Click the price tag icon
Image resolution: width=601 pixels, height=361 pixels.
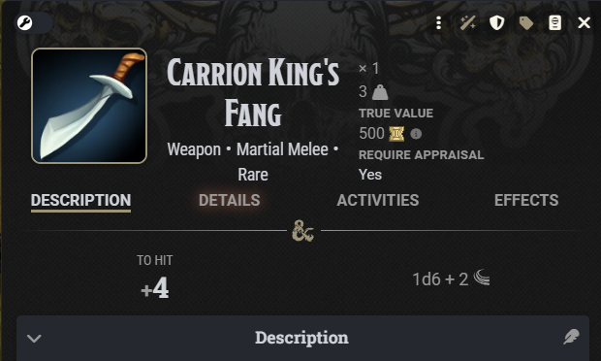pyautogui.click(x=525, y=23)
